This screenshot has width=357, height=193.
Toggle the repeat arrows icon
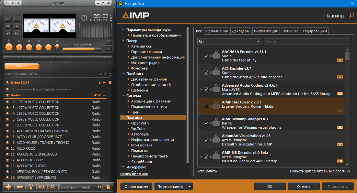[8, 33]
